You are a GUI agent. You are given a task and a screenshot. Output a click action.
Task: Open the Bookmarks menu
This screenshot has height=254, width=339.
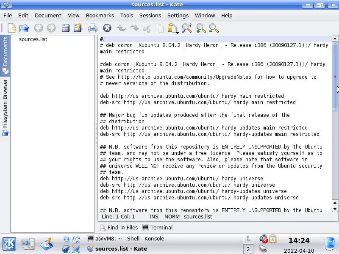point(100,16)
